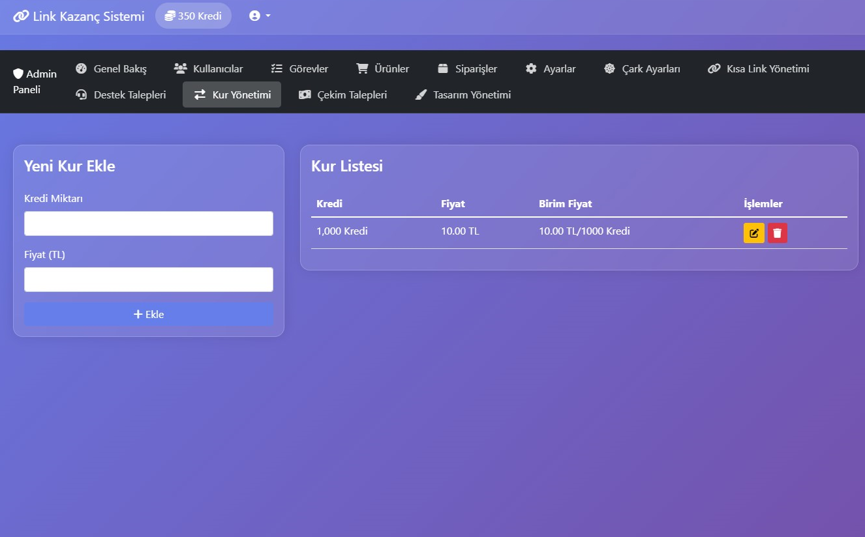Select the Kur Yönetimi tab

point(232,94)
